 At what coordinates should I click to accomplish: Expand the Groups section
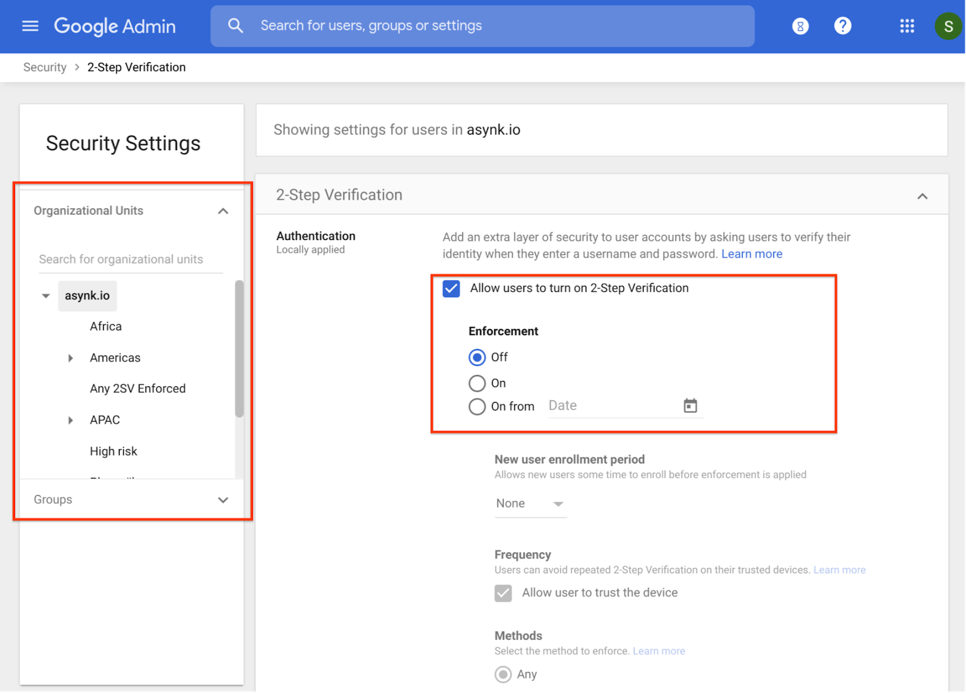(223, 500)
